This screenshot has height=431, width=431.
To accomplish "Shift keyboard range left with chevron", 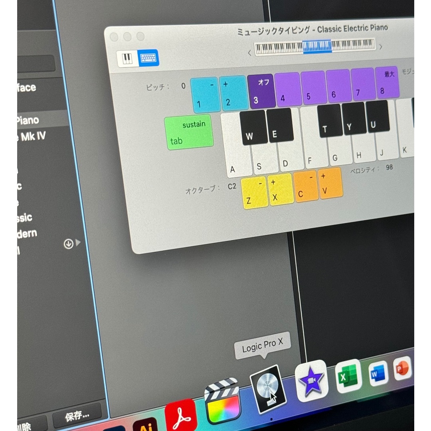I will point(249,53).
